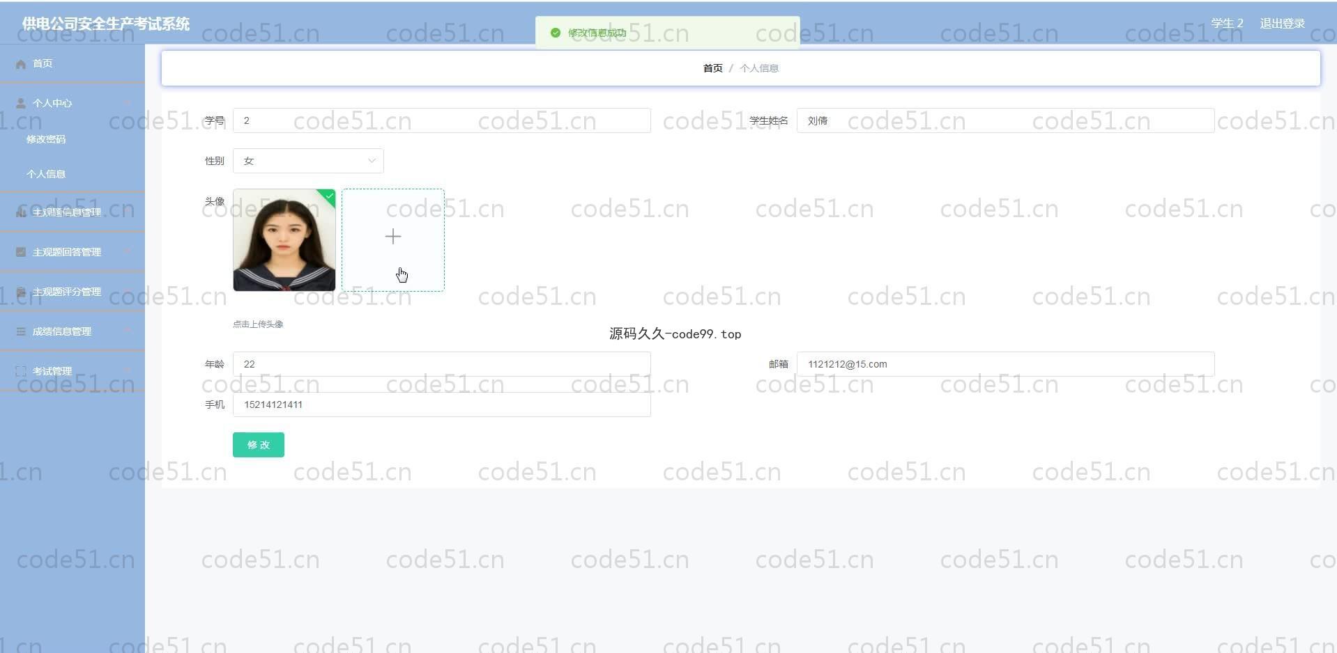The width and height of the screenshot is (1337, 653).
Task: Click the 性别 field label
Action: click(215, 161)
